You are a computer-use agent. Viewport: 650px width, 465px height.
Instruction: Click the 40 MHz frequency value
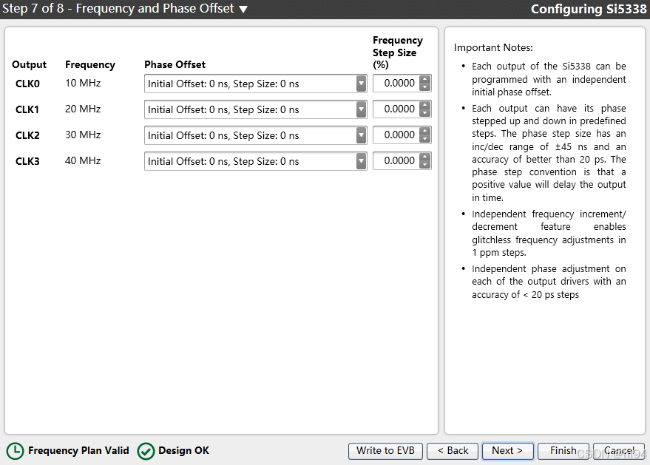click(83, 161)
